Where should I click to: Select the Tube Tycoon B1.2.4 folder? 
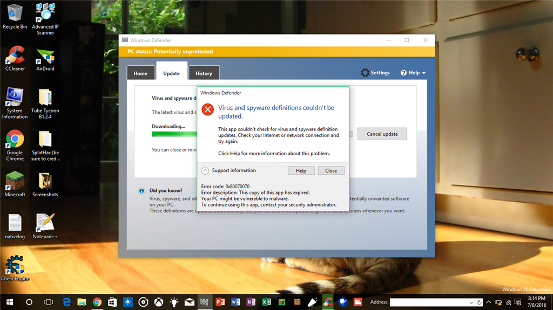[45, 103]
